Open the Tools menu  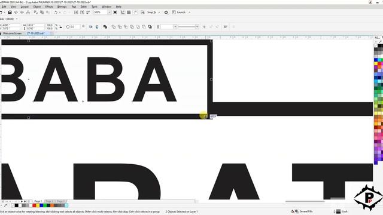[x=95, y=7]
